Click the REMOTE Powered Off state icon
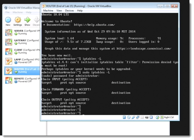 coord(16,82)
